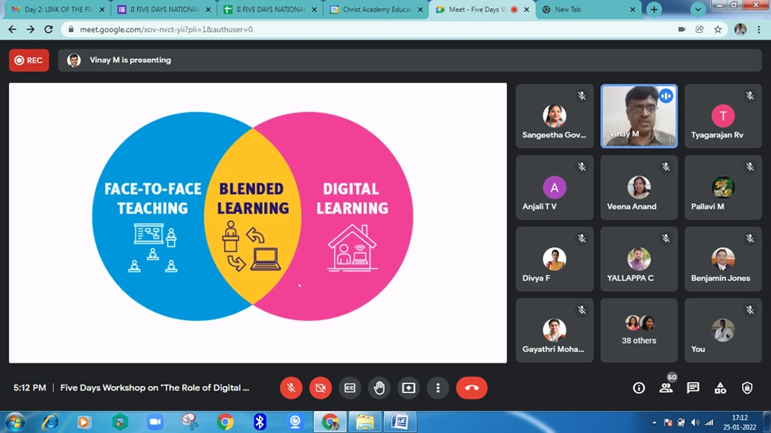
Task: Leave the call with the red button
Action: click(472, 388)
